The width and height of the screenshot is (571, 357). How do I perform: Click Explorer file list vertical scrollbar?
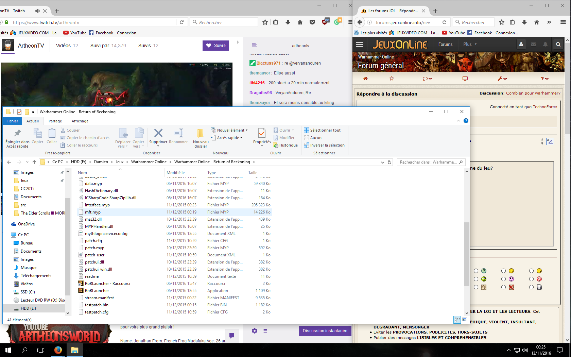pos(467,254)
